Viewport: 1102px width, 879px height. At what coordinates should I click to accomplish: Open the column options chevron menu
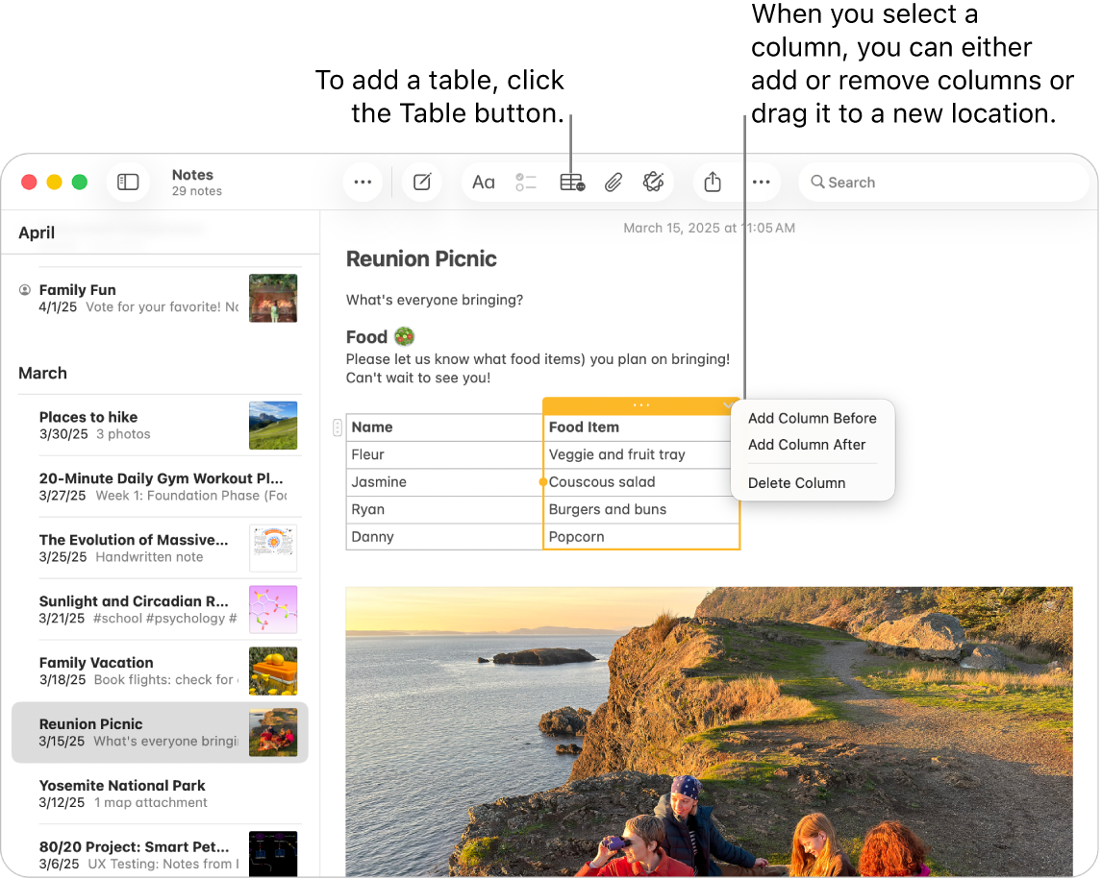tap(728, 405)
